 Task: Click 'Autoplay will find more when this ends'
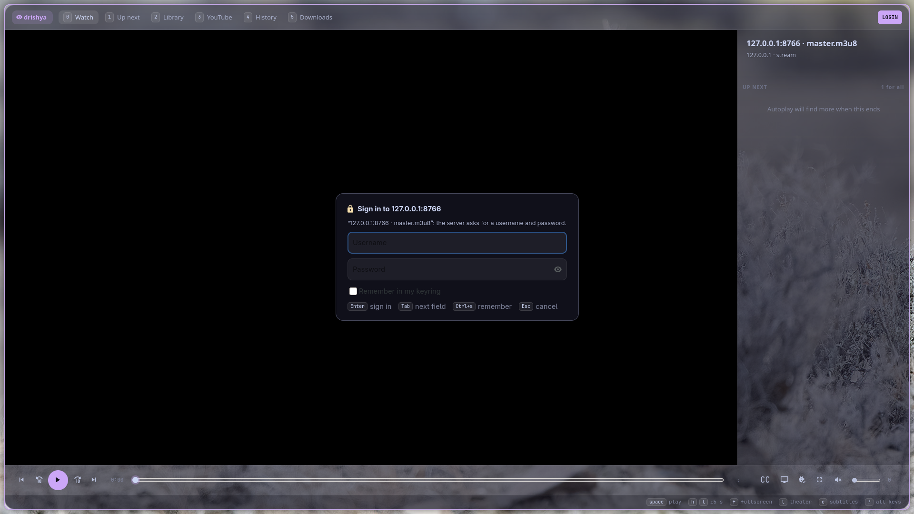824,109
